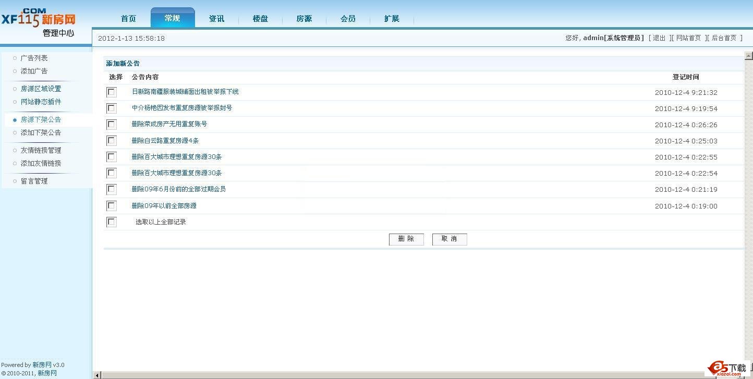Click the 添加新公告 panel heading
Image resolution: width=753 pixels, height=379 pixels.
click(x=123, y=64)
